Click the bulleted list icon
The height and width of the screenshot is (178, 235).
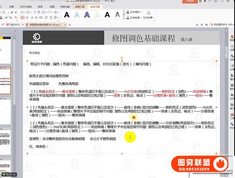[22, 12]
